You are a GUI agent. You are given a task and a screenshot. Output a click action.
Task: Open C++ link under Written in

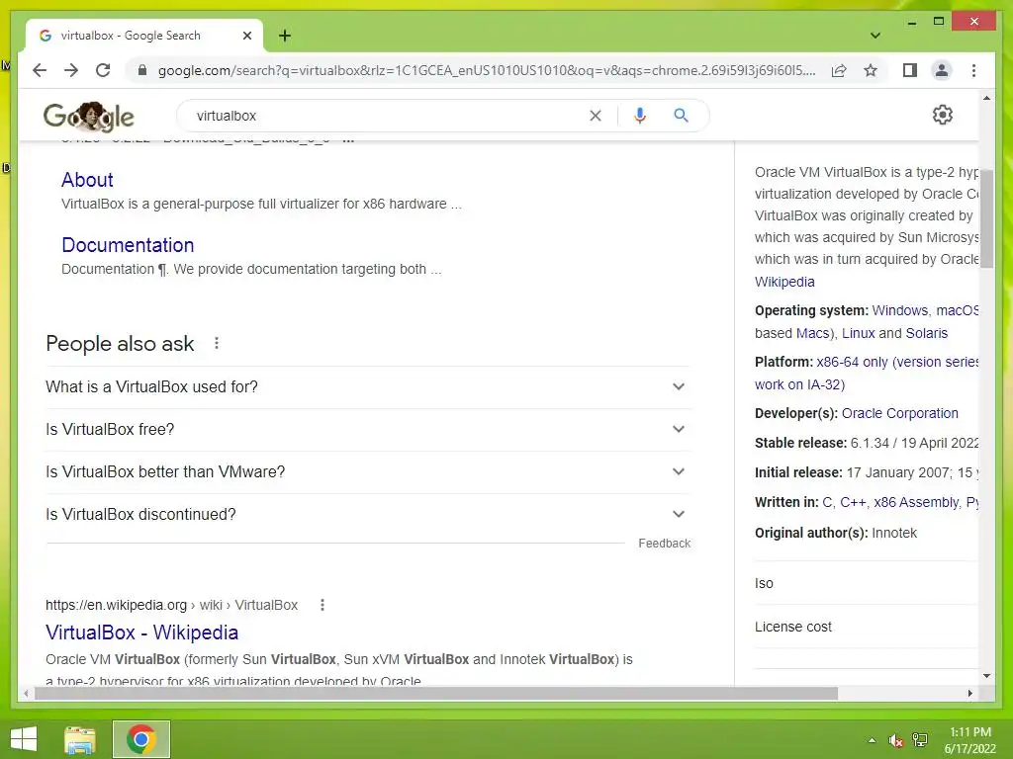pos(853,502)
